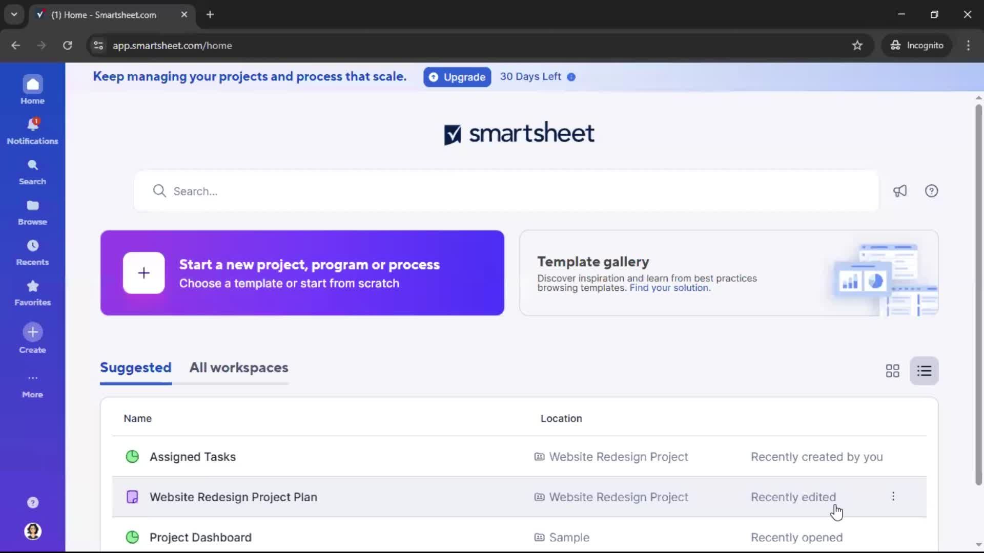
Task: Open the Notifications bell in sidebar
Action: (32, 125)
